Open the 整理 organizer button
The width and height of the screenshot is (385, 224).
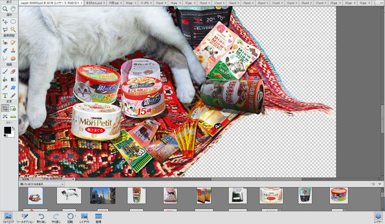click(x=98, y=218)
